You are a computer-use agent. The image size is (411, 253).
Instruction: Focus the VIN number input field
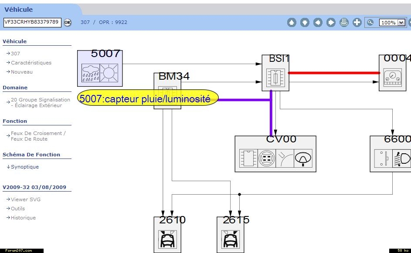[x=32, y=22]
